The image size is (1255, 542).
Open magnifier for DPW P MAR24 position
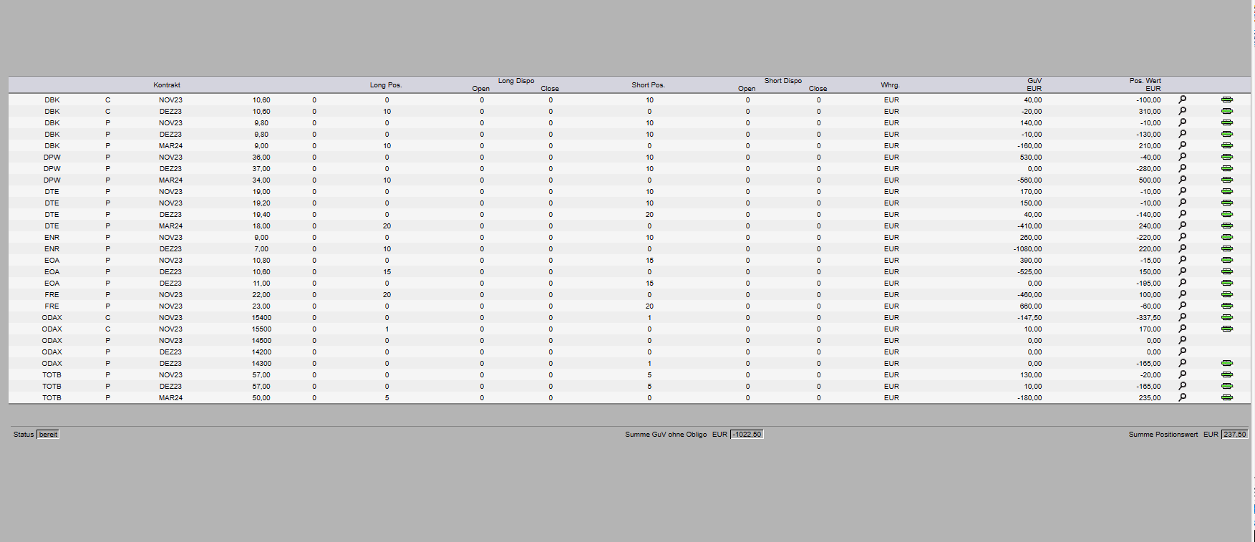[x=1182, y=180]
